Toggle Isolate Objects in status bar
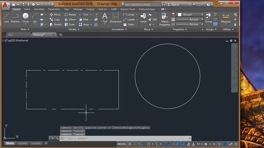Viewport: 264px width, 148px height. 219,144
